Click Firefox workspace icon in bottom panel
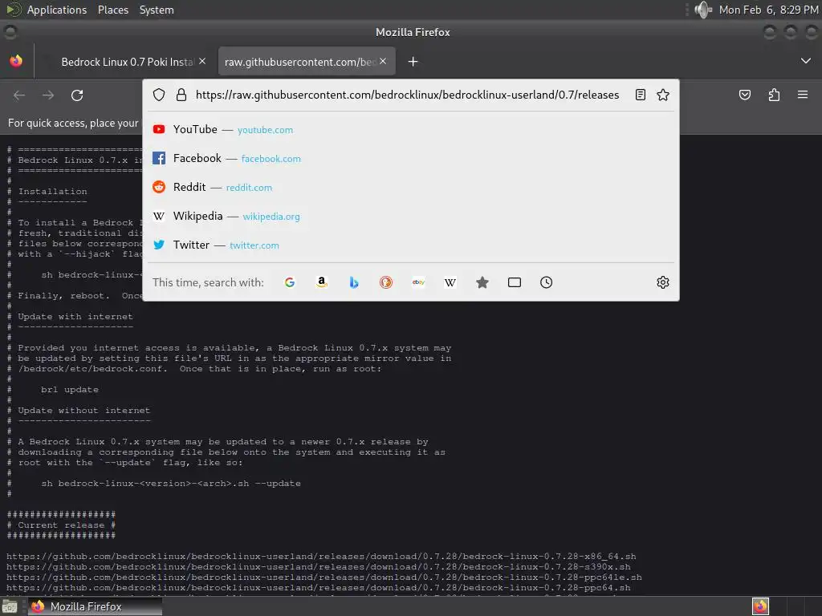This screenshot has width=822, height=616. [x=760, y=606]
